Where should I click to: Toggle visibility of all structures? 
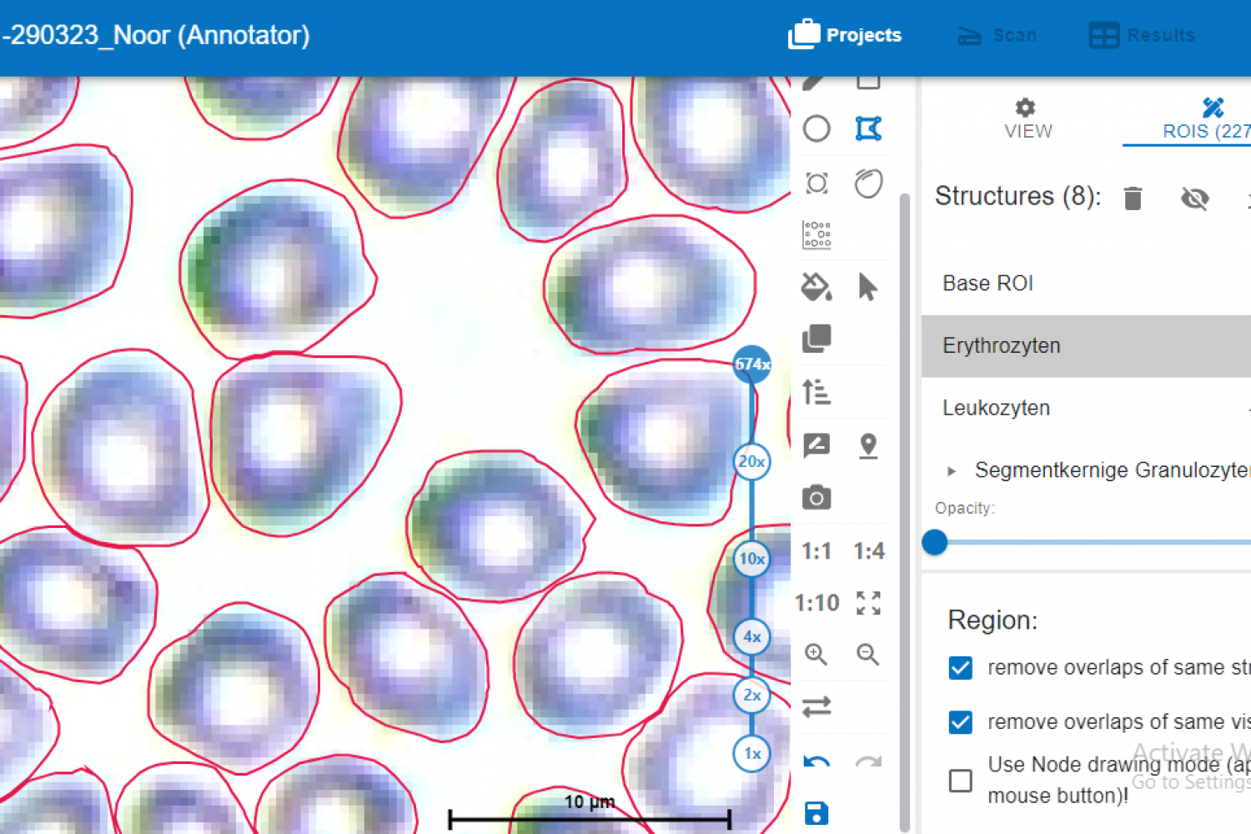(1194, 198)
